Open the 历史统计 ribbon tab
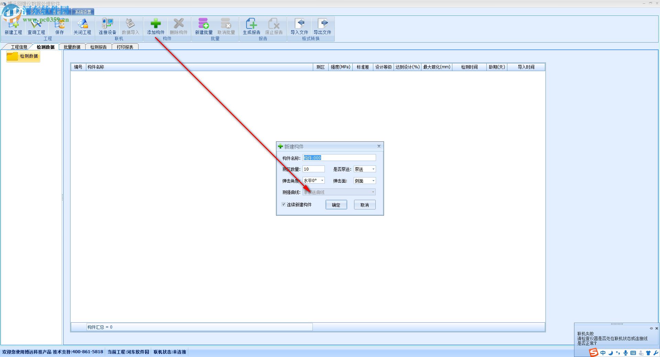660x357 pixels. coord(60,12)
